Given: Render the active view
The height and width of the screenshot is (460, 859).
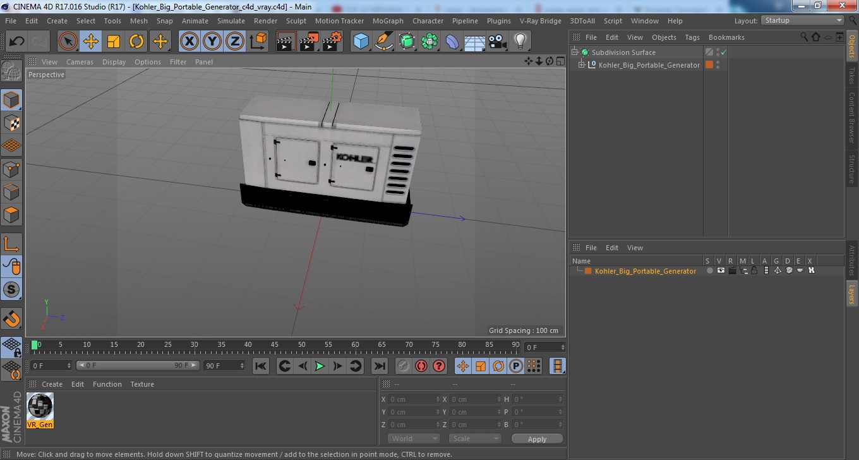Looking at the screenshot, I should 286,42.
